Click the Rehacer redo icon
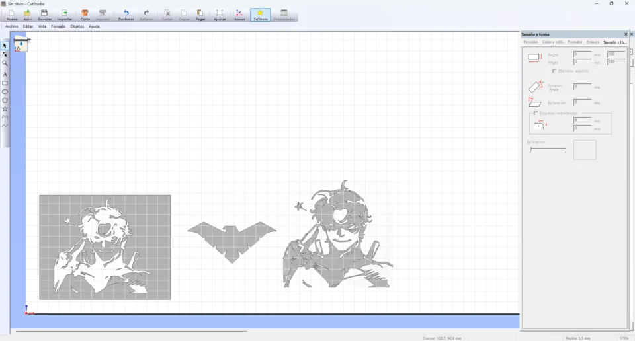The width and height of the screenshot is (635, 341). [147, 15]
